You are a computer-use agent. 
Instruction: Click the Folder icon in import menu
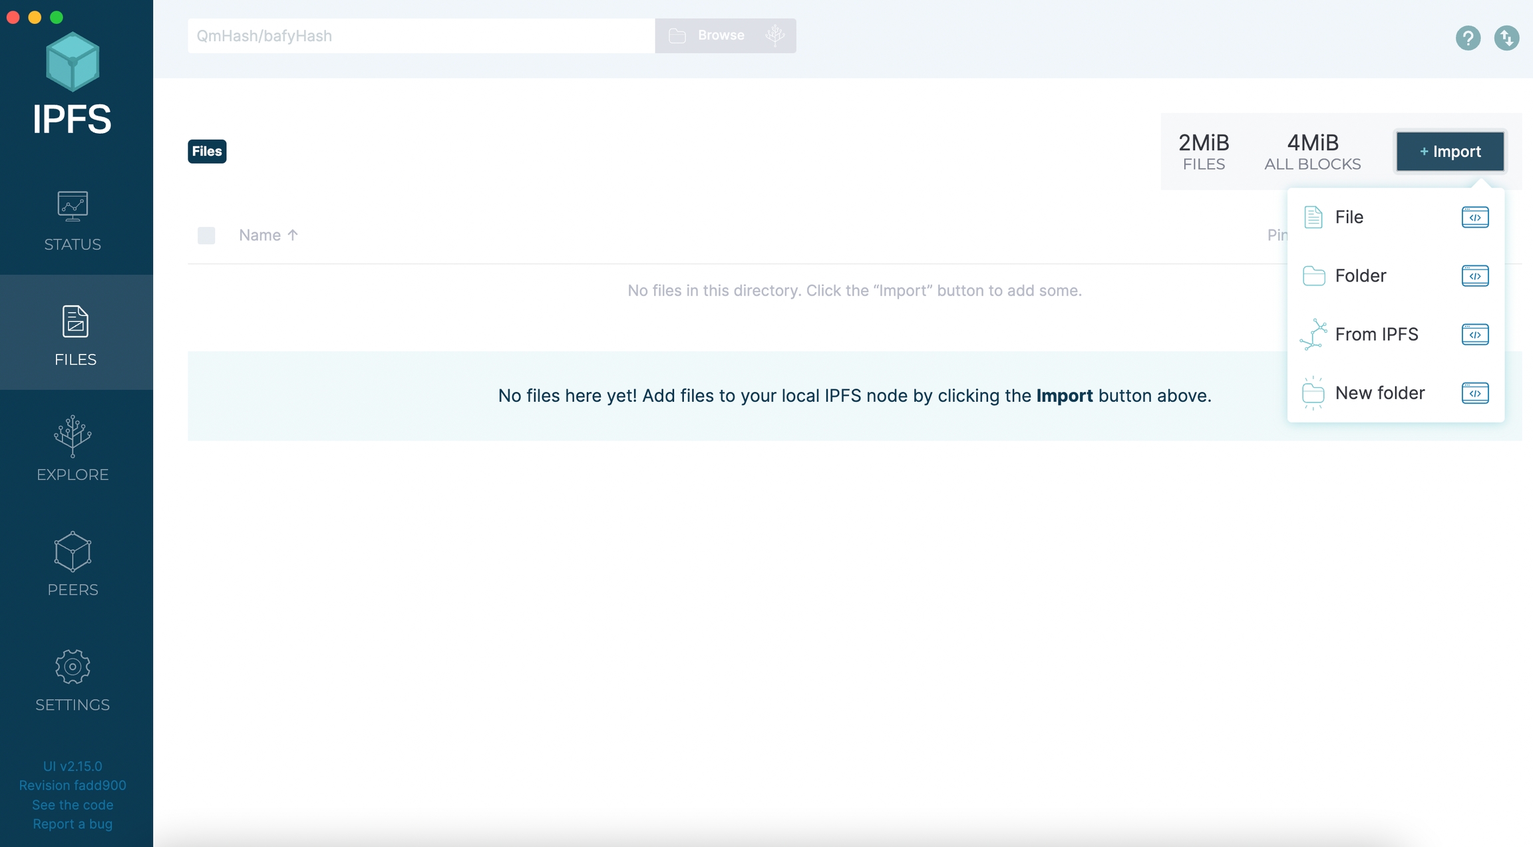click(x=1313, y=275)
